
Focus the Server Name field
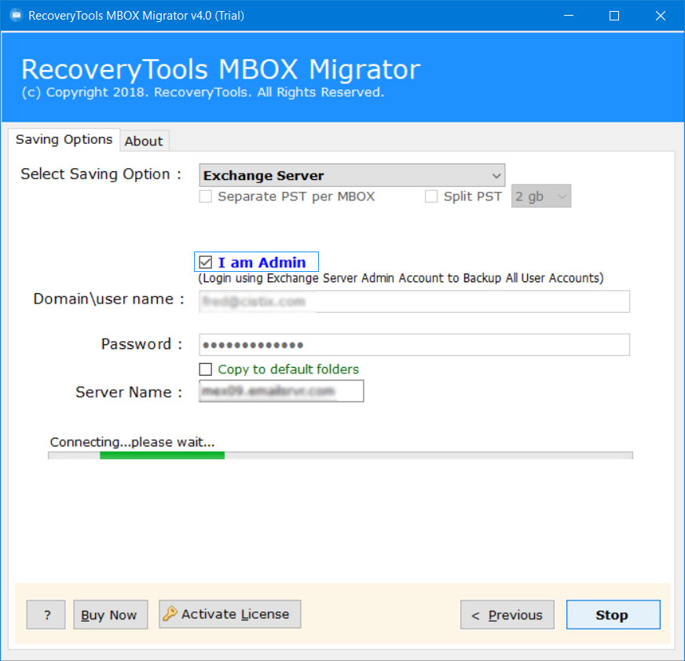(x=281, y=391)
